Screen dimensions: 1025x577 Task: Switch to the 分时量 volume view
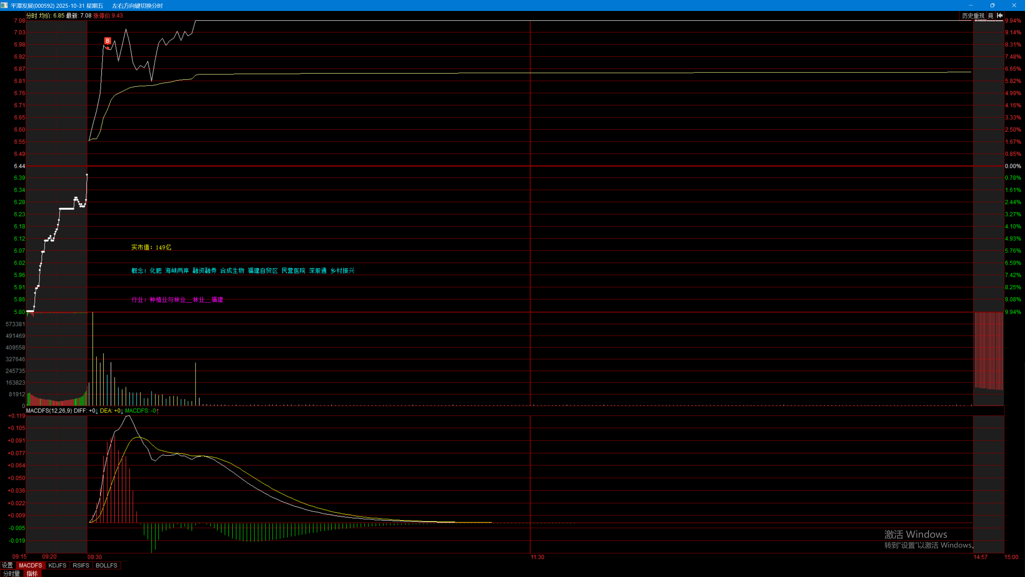click(x=11, y=574)
